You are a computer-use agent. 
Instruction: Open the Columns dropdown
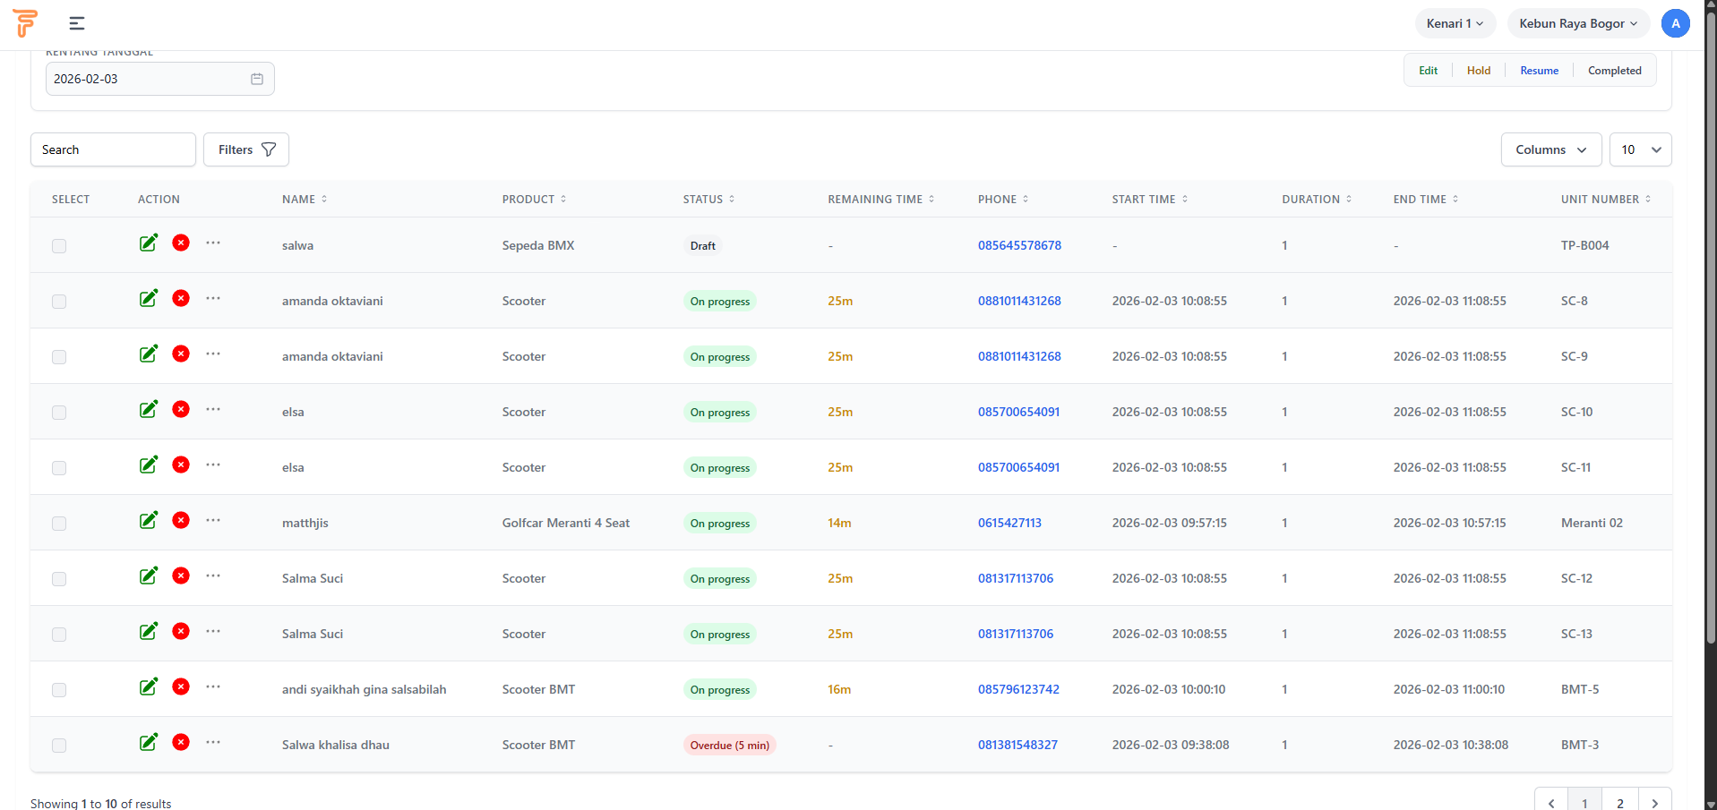point(1550,149)
